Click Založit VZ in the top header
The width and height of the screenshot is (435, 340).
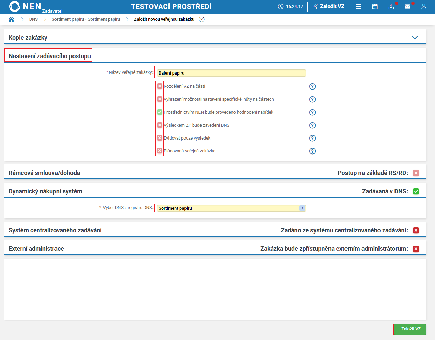[328, 6]
